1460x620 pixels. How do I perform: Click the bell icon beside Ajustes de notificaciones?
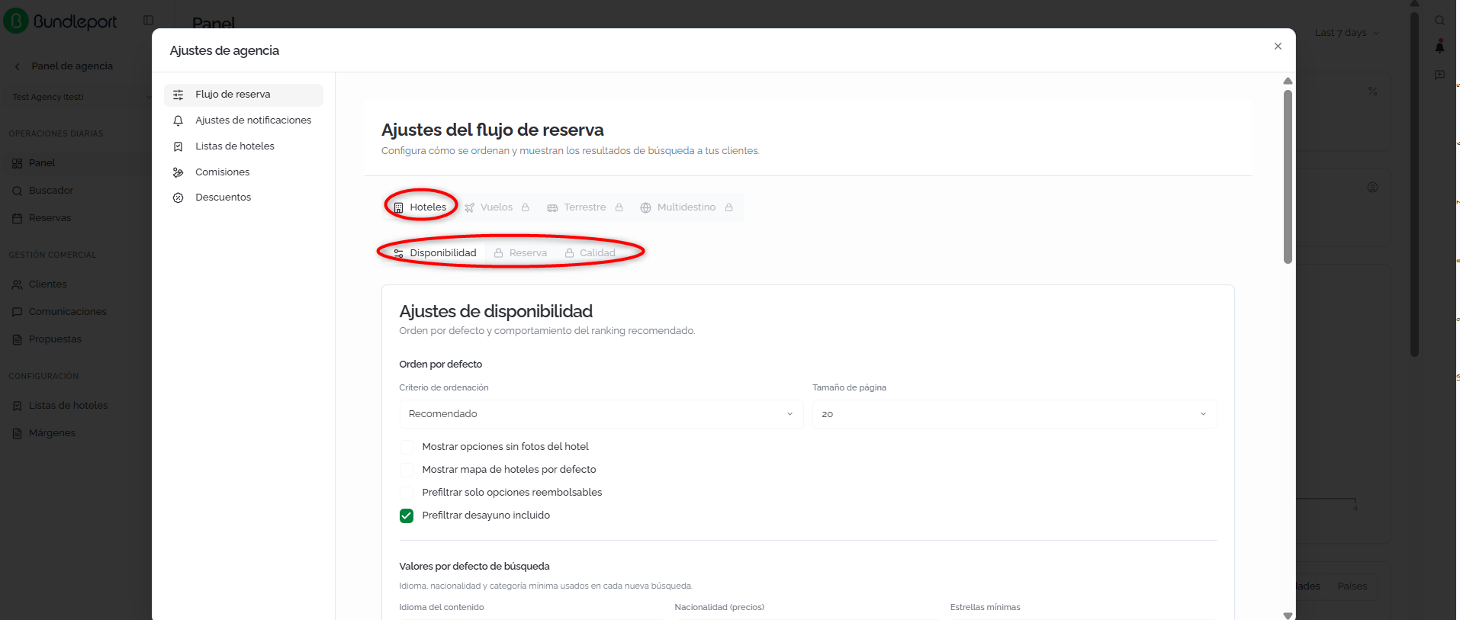coord(178,120)
